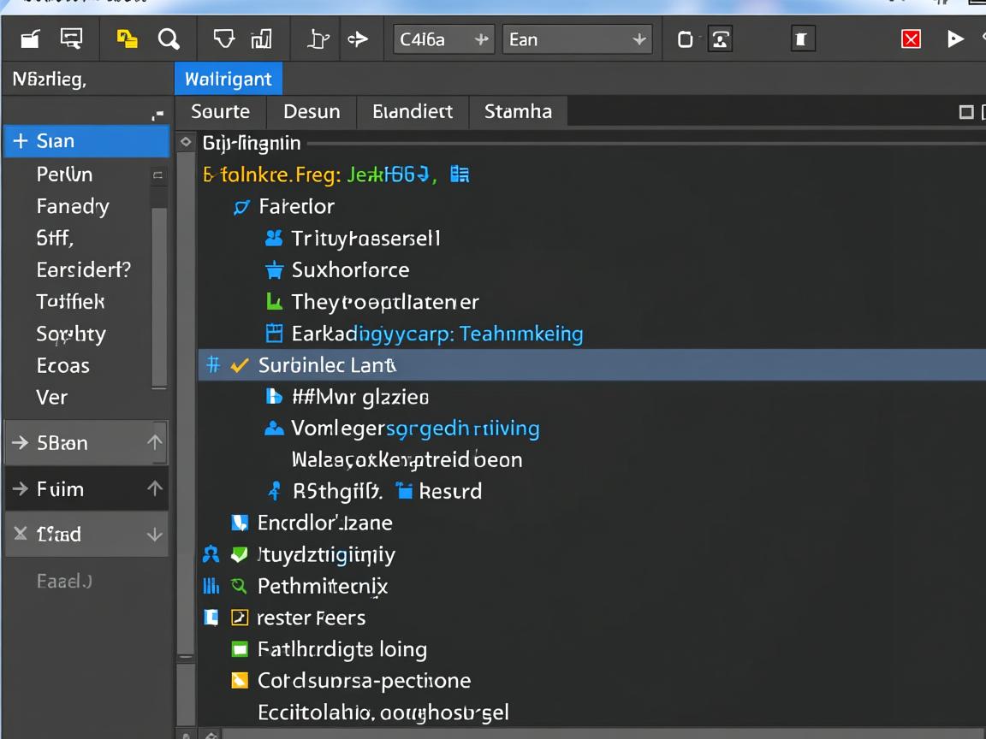Toggle the green check shield beside Ituydztigitmiy

coord(240,554)
